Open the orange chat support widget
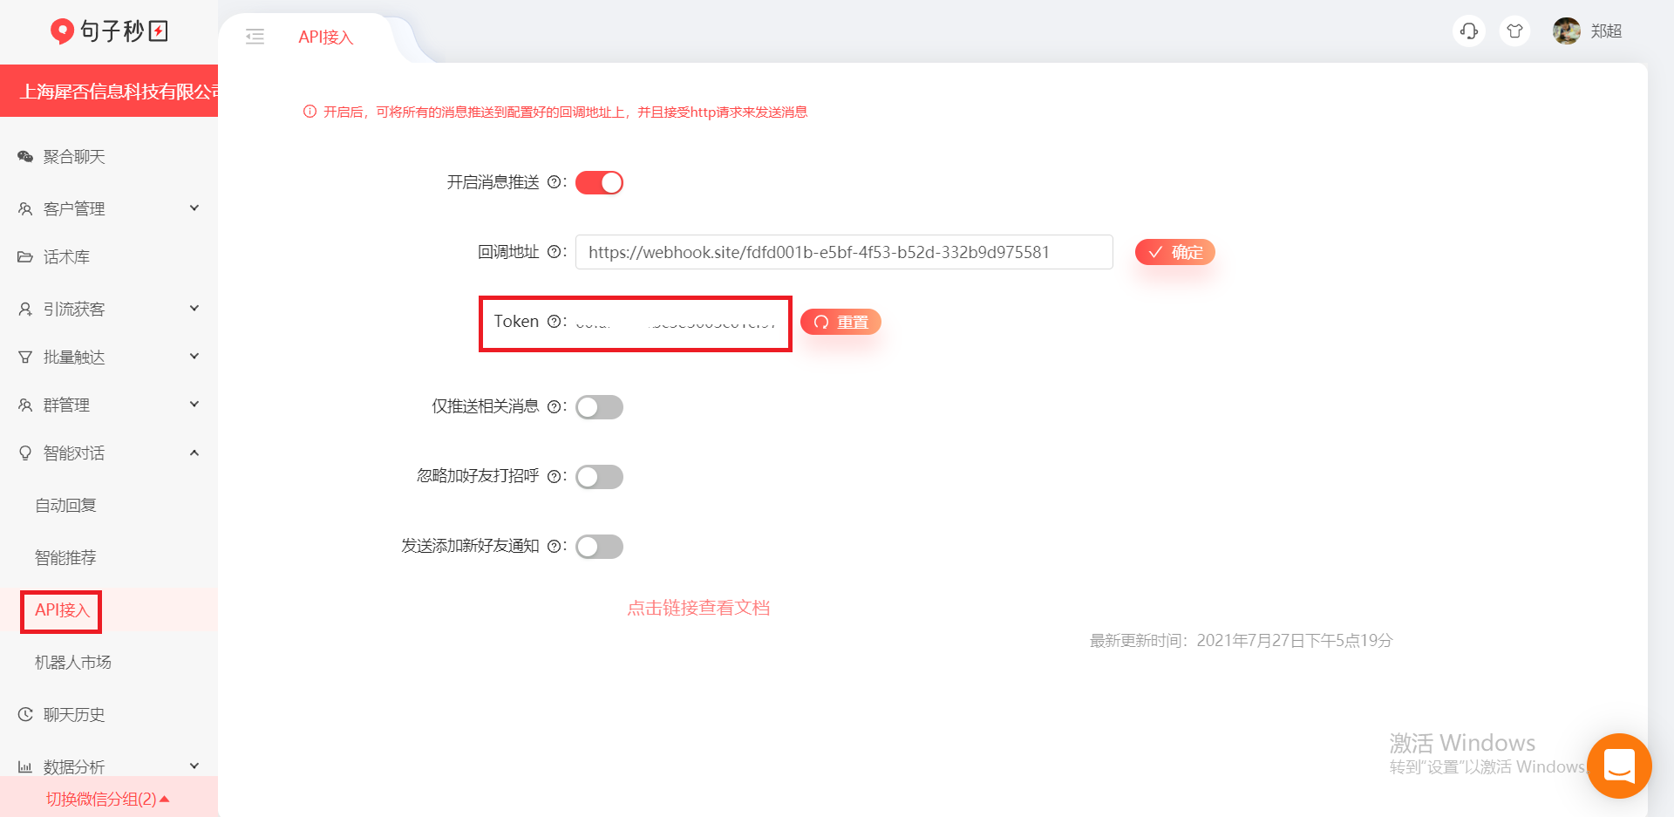Viewport: 1674px width, 817px height. tap(1619, 766)
